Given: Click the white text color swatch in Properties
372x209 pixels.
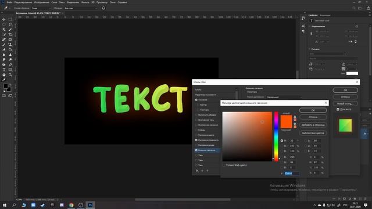Looking at the screenshot, I should [352, 74].
